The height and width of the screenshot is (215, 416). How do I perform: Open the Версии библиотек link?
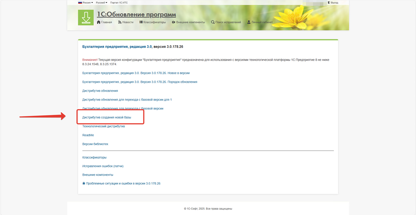(x=95, y=144)
